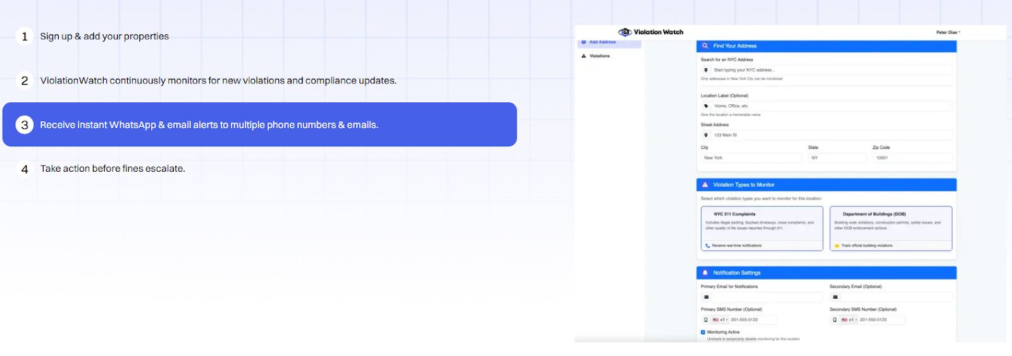
Task: Click 'Select which violation types you want to monitor' text
Action: (x=762, y=198)
